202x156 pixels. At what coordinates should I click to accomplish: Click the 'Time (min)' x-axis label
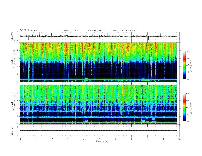click(102, 141)
